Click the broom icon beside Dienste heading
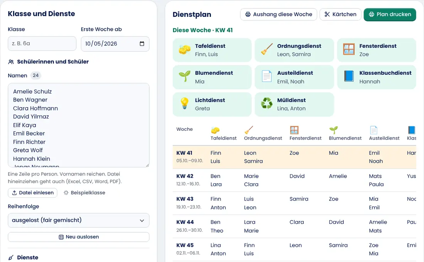 (x=11, y=258)
